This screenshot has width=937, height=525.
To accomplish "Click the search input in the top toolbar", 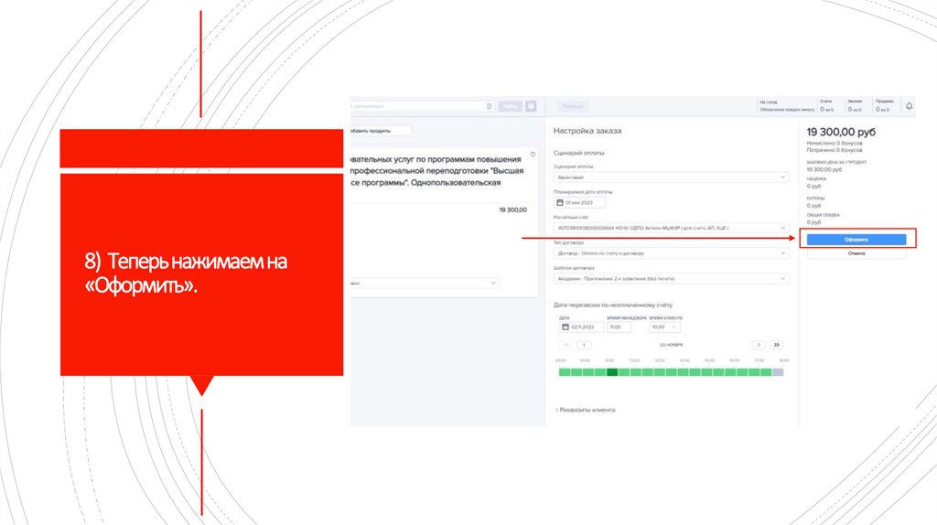I will pos(422,106).
